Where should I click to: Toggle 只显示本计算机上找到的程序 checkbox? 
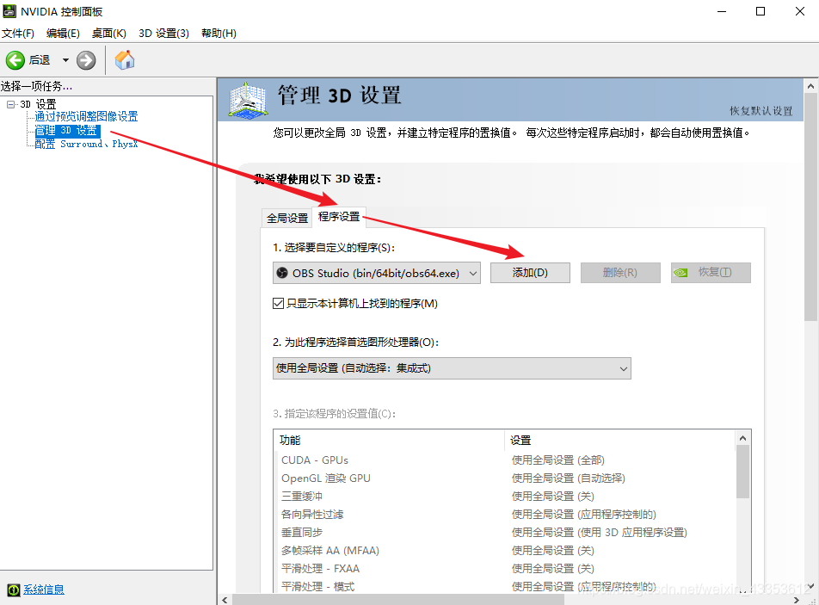[x=279, y=304]
